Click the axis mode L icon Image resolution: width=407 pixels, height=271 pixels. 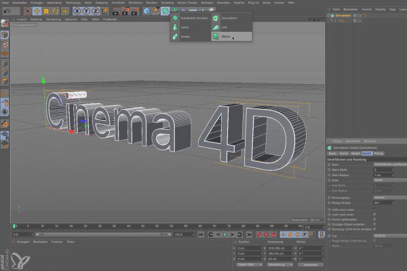click(x=5, y=93)
